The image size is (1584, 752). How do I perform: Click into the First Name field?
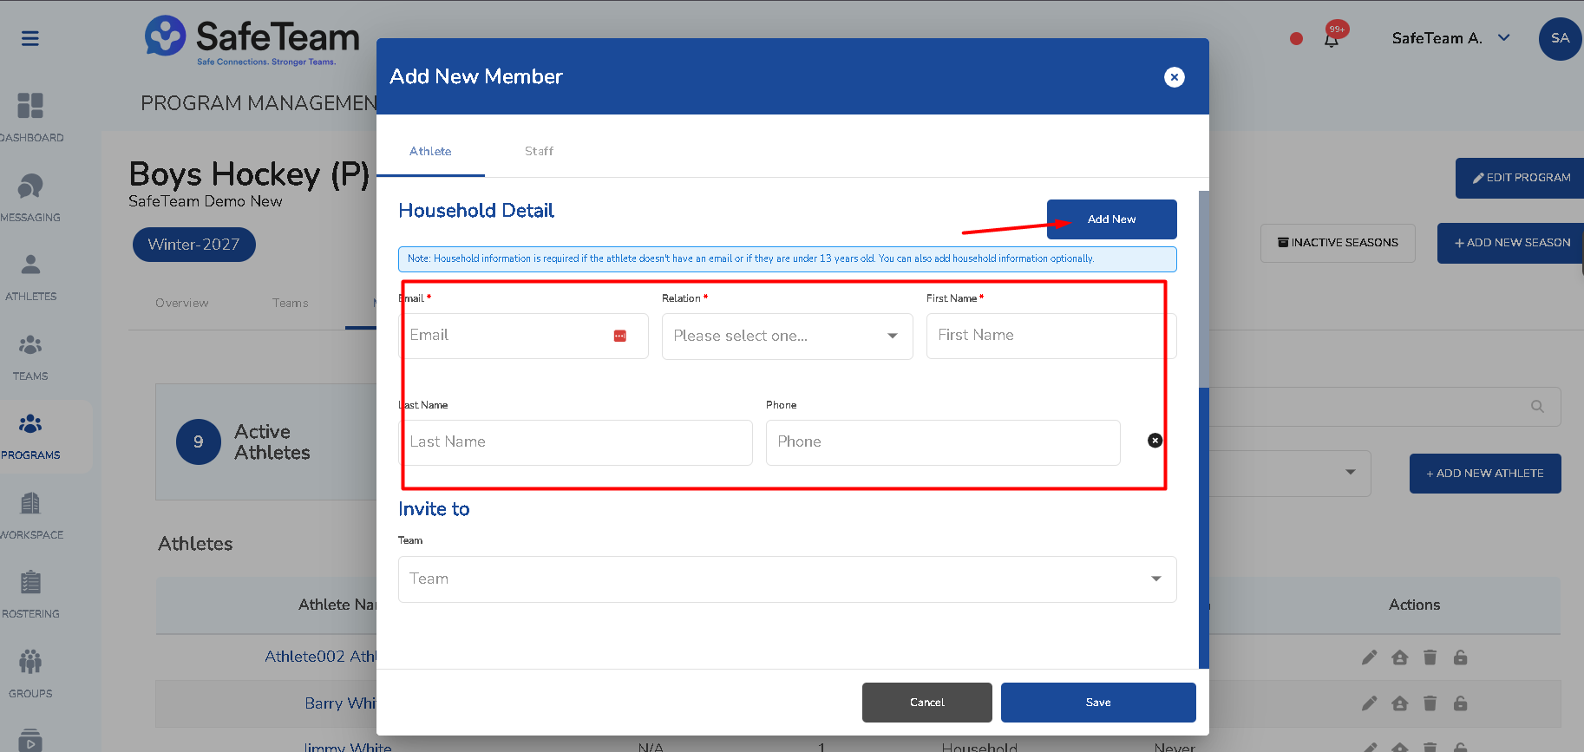1051,337
